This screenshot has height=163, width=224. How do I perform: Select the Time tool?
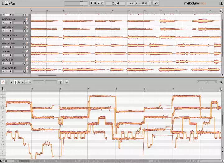pyautogui.click(x=26, y=82)
